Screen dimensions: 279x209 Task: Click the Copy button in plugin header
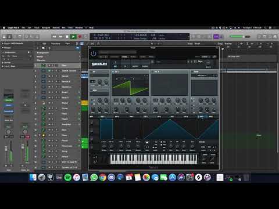click(x=124, y=57)
